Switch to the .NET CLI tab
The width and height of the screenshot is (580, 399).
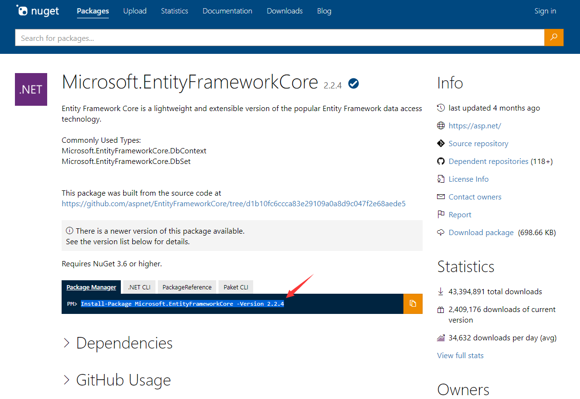tap(139, 287)
